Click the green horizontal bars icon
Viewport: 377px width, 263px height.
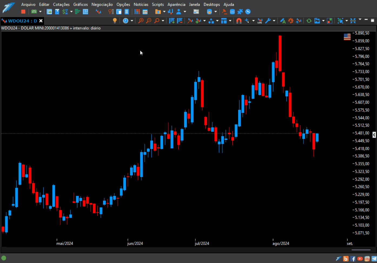tap(78, 12)
